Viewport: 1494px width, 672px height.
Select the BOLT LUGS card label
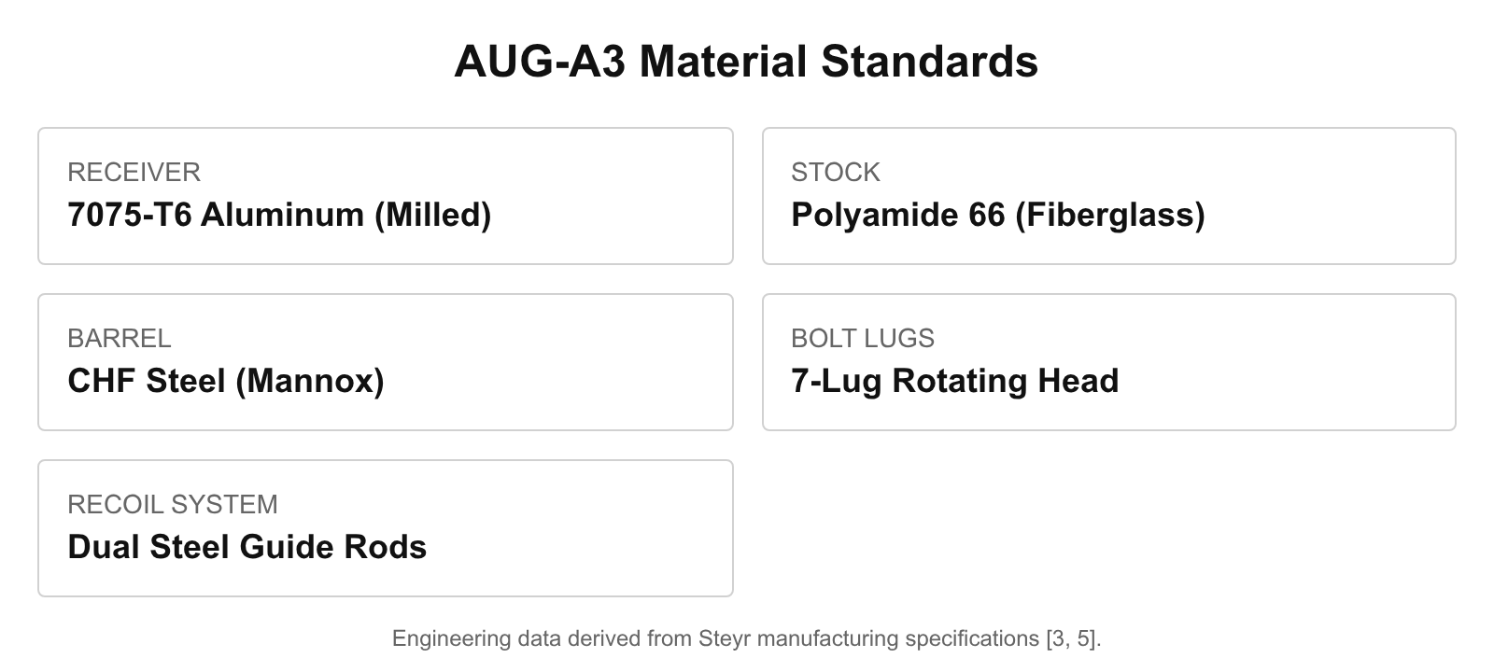(862, 338)
